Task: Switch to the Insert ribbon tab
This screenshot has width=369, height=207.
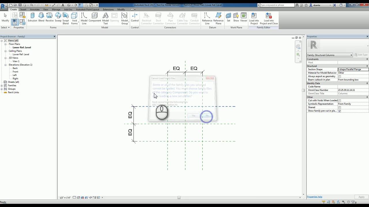Action: pos(23,9)
